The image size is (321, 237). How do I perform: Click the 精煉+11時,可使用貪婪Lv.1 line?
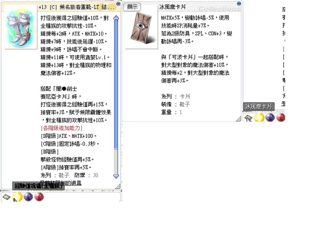[75, 57]
